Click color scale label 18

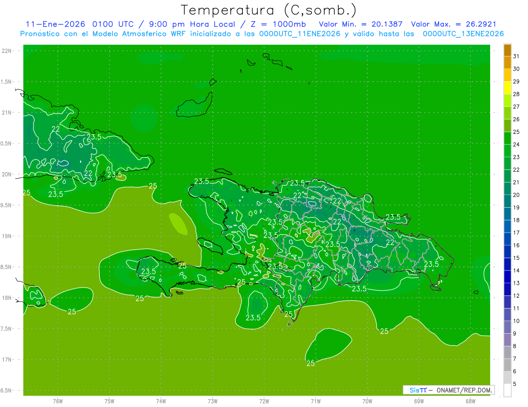click(x=516, y=220)
